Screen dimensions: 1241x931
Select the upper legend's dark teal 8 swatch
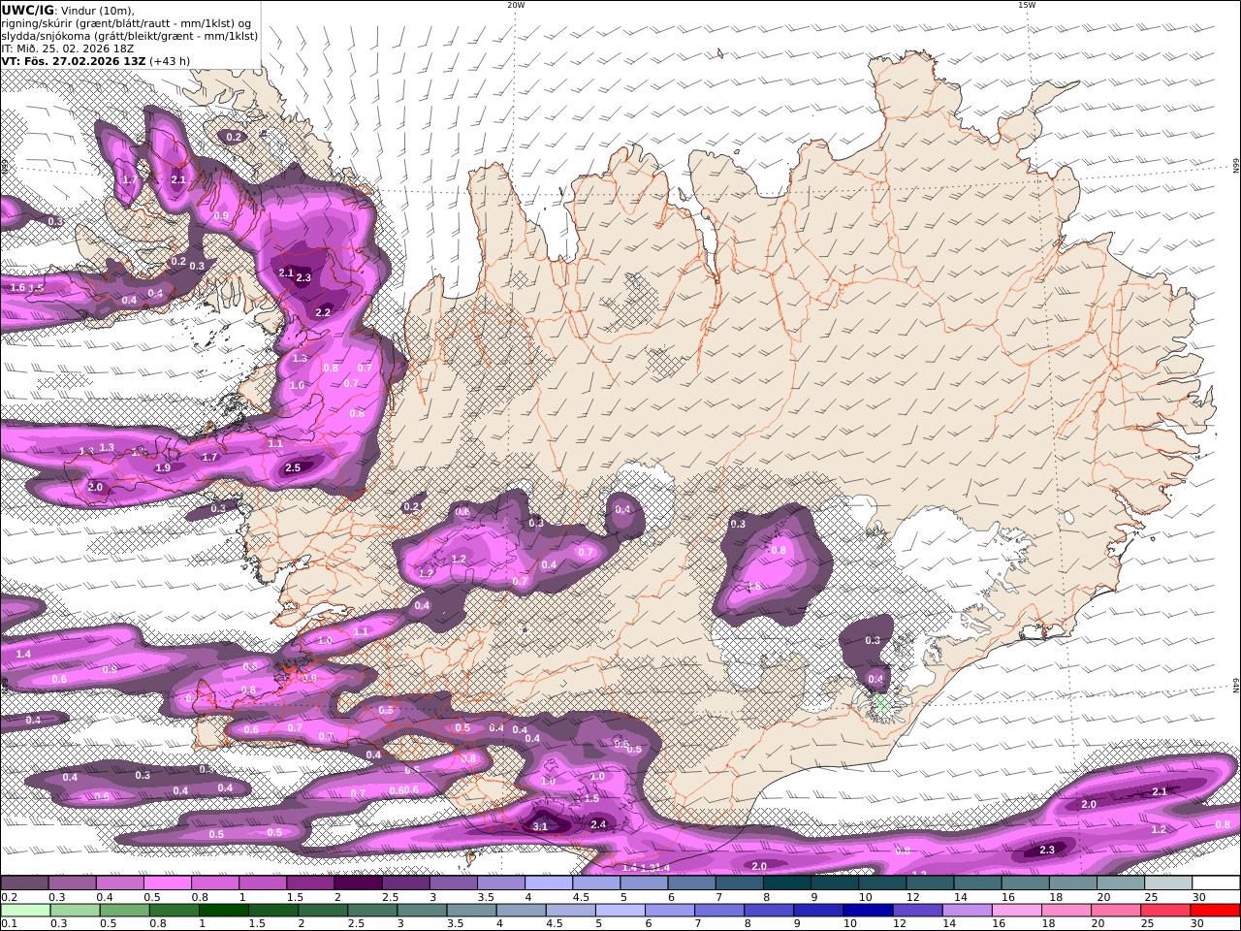pyautogui.click(x=787, y=883)
